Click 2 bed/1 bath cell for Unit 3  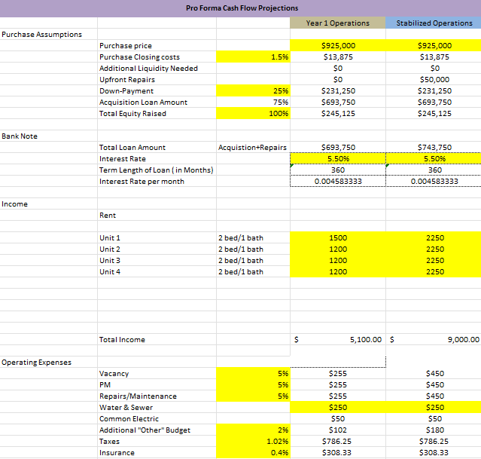pyautogui.click(x=253, y=261)
